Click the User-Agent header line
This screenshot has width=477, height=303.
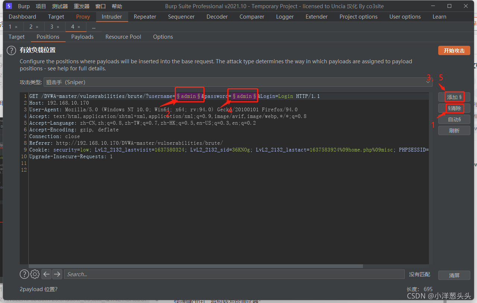[x=163, y=109]
